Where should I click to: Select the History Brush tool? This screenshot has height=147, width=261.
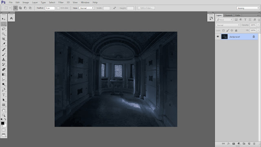coord(4,65)
